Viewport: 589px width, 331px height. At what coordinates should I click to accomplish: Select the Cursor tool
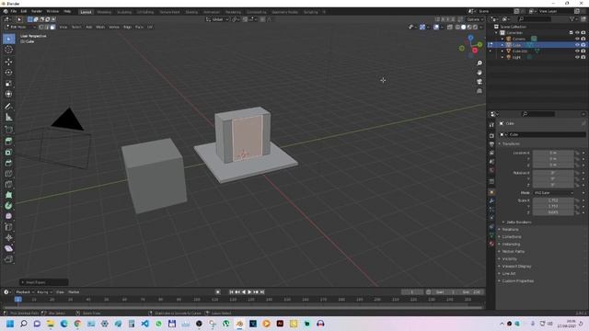[x=8, y=50]
